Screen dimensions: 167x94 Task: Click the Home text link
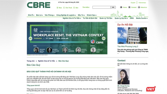pyautogui.click(x=125, y=7)
